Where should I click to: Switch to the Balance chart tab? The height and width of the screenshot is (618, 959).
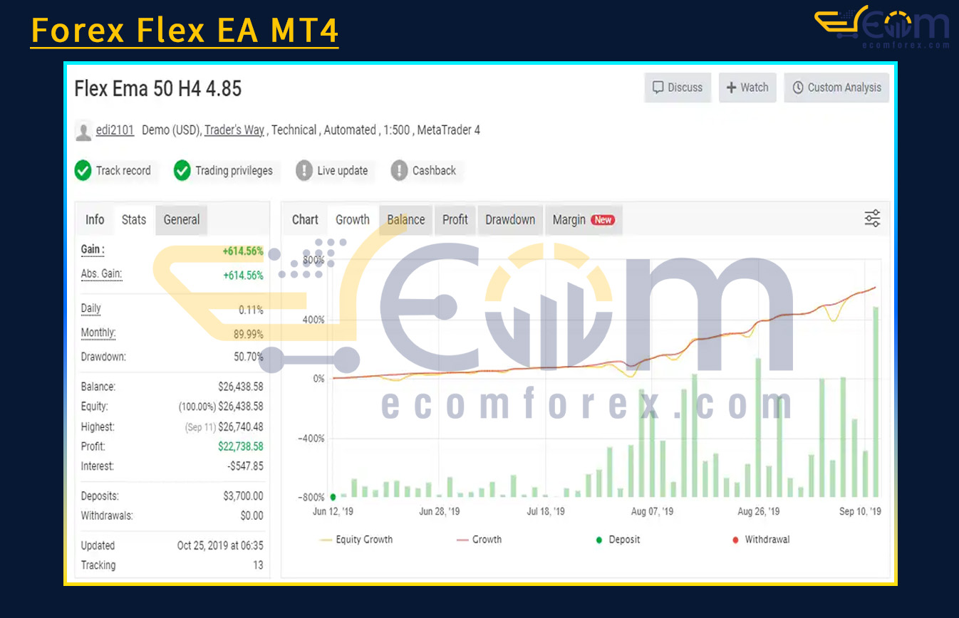click(x=406, y=220)
